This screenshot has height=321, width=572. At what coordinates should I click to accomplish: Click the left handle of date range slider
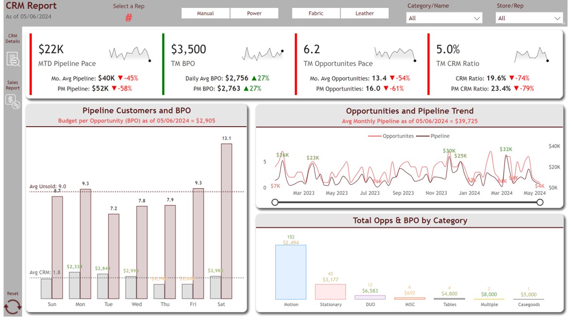click(275, 202)
